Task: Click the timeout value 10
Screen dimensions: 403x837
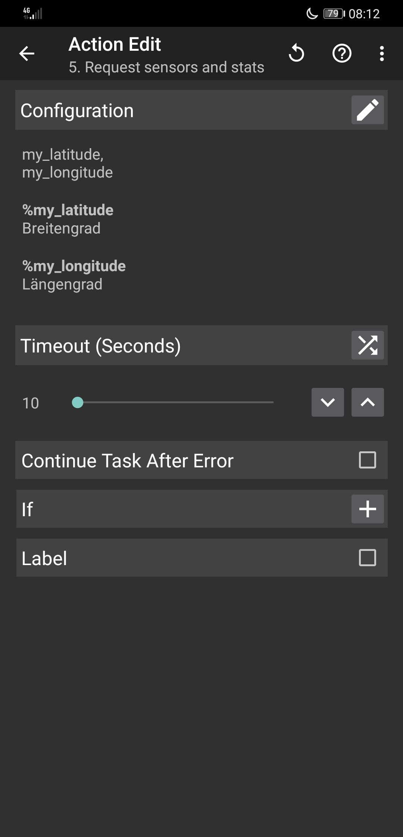Action: [31, 403]
